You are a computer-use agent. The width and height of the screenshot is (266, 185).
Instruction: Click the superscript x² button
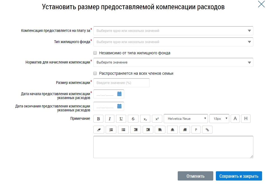(x=157, y=119)
